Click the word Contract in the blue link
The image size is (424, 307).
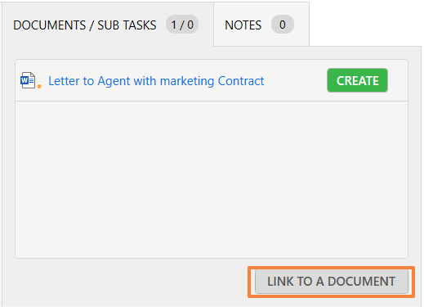click(241, 81)
